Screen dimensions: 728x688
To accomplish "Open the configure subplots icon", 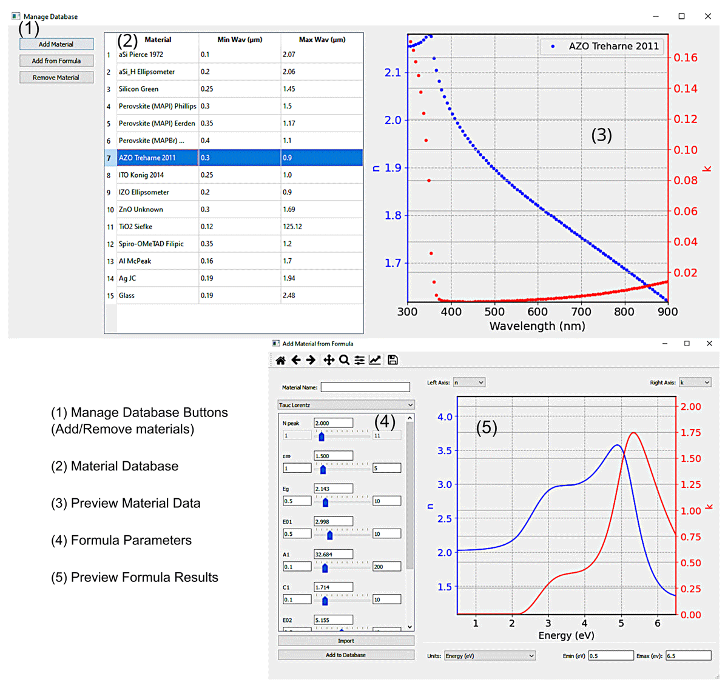I will [360, 360].
